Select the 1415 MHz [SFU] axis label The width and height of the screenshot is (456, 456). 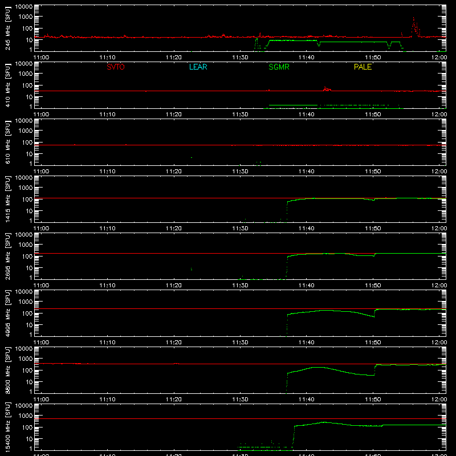pyautogui.click(x=8, y=199)
